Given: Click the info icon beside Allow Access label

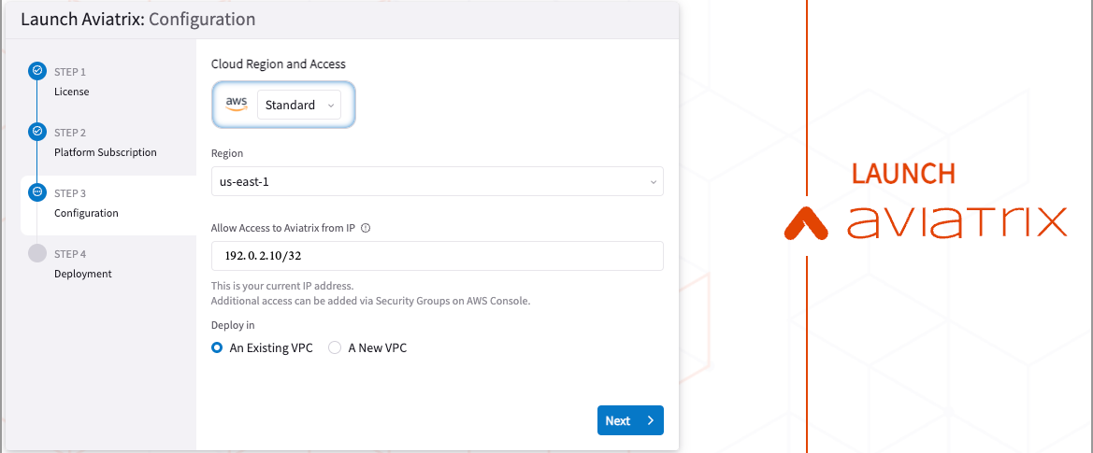Looking at the screenshot, I should pyautogui.click(x=366, y=227).
